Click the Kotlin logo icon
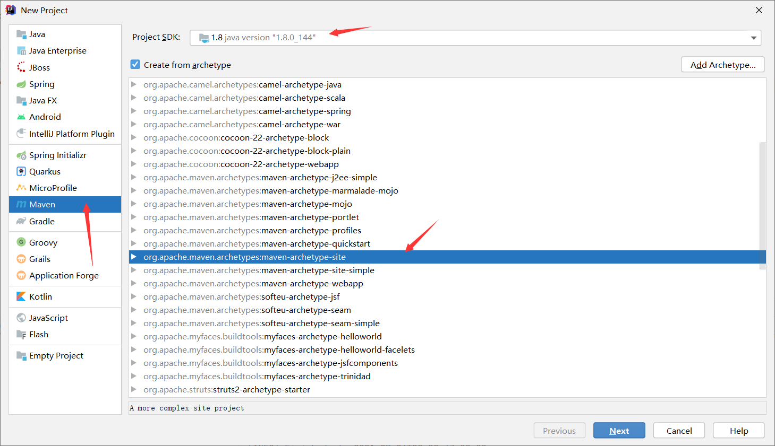 tap(21, 297)
